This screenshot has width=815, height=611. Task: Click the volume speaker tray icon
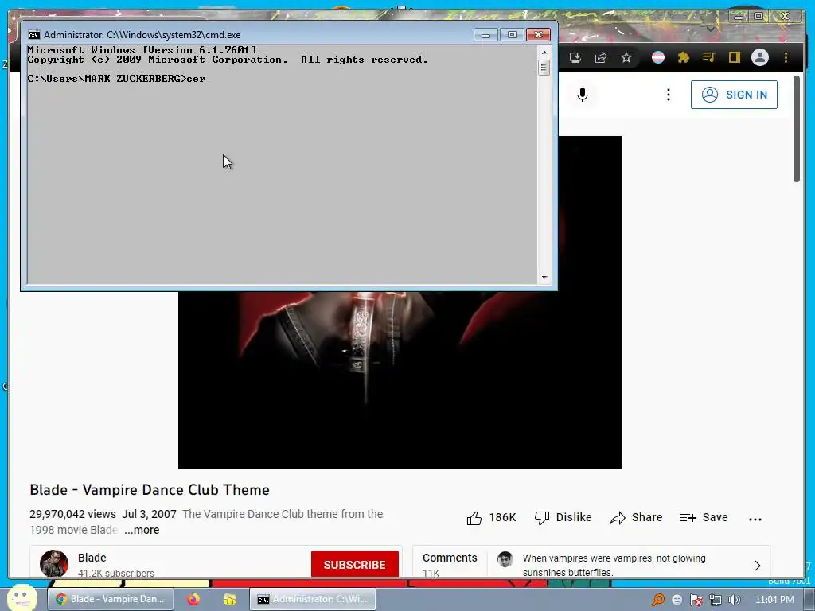point(735,600)
